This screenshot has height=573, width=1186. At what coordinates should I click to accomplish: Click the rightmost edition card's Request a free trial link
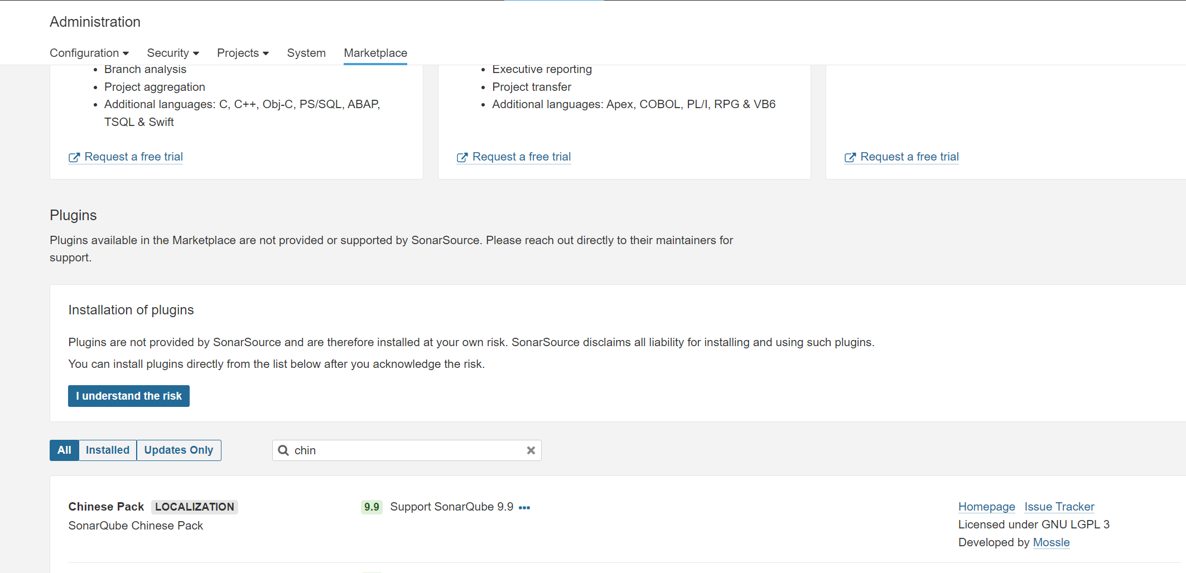coord(901,157)
